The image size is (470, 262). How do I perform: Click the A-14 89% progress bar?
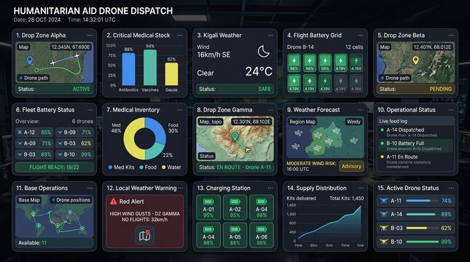(422, 214)
